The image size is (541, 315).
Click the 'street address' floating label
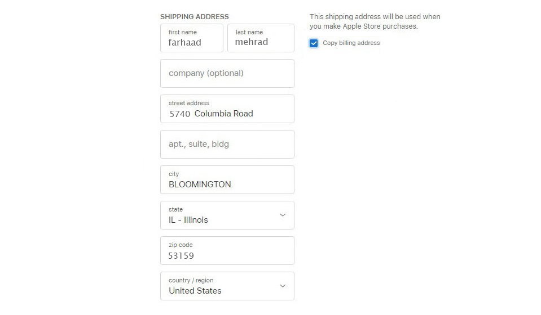click(189, 103)
